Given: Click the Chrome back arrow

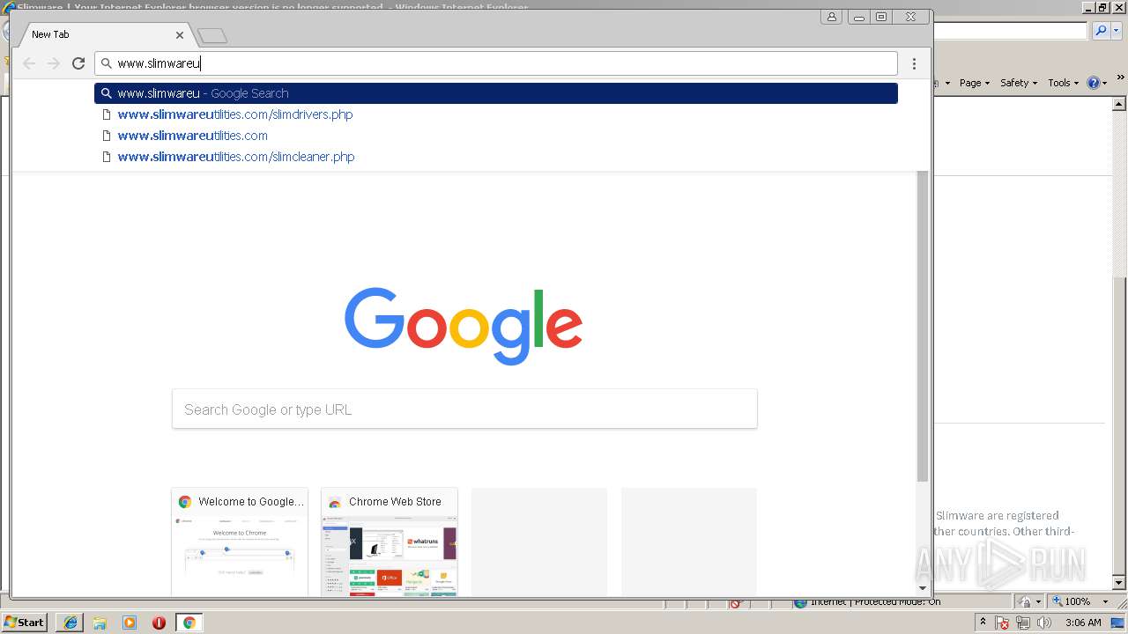Looking at the screenshot, I should (29, 63).
